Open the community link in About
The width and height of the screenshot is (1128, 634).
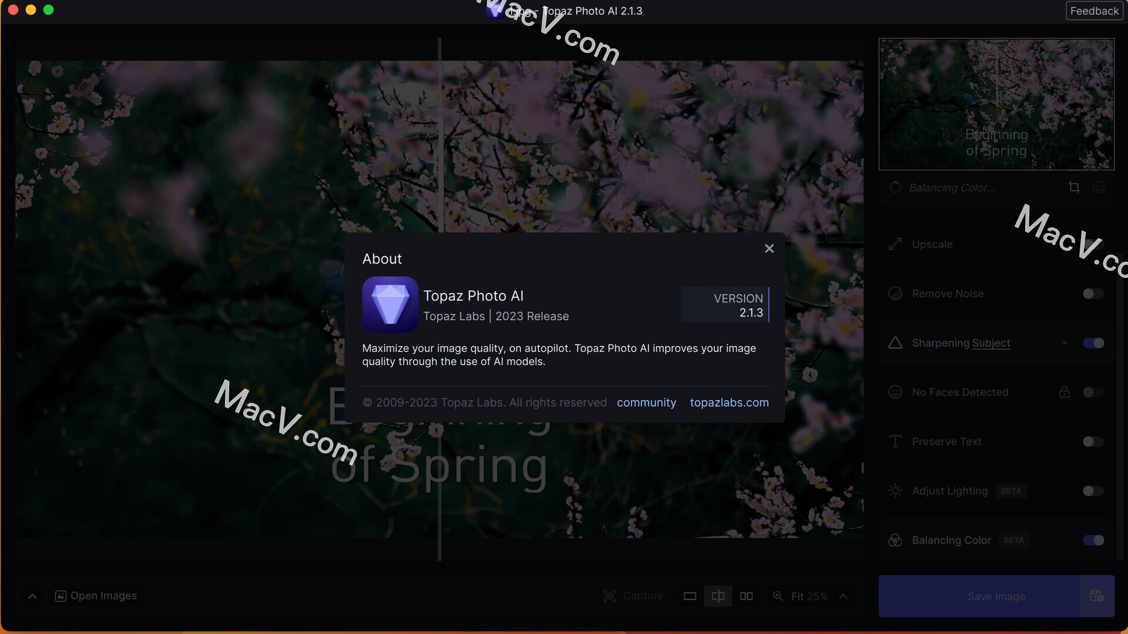pyautogui.click(x=645, y=403)
